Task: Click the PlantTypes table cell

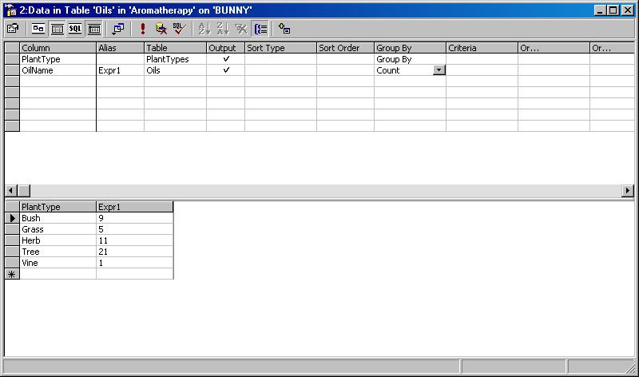Action: [x=175, y=58]
